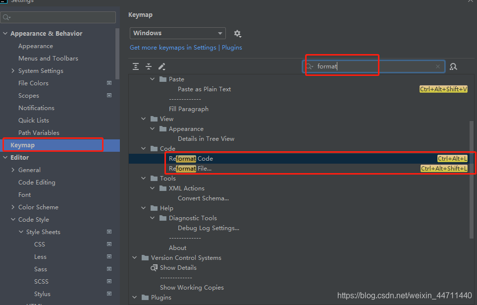Viewport: 477px width, 305px height.
Task: Click project-level icon beside Less
Action: click(109, 256)
